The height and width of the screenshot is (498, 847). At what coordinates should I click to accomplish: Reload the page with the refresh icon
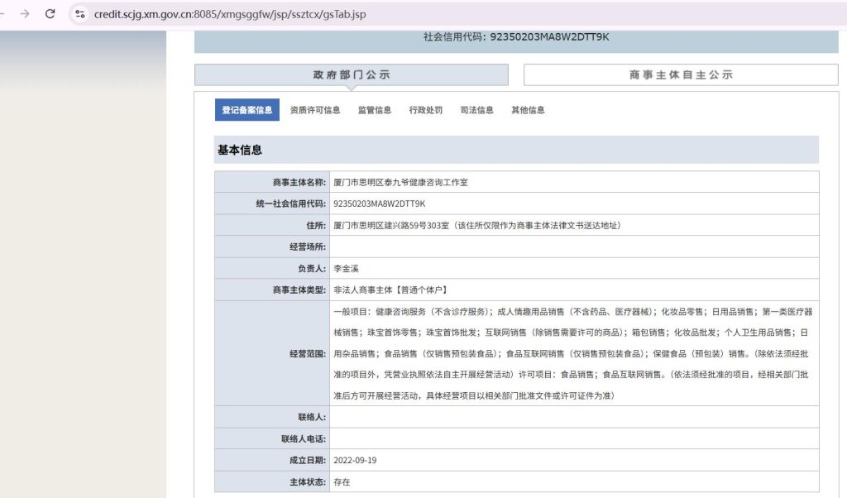coord(50,14)
